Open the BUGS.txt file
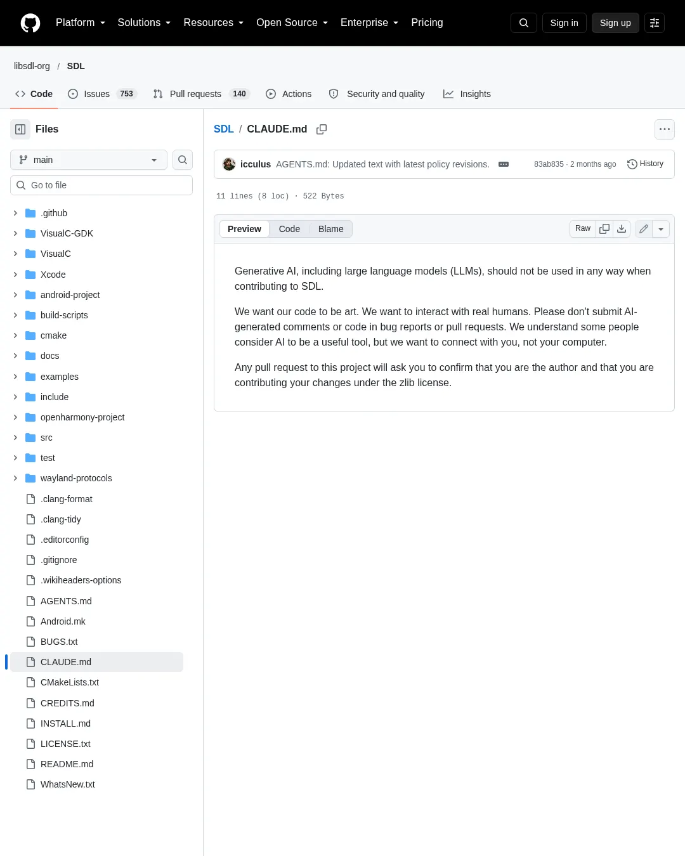Viewport: 685px width, 856px height. pyautogui.click(x=59, y=642)
